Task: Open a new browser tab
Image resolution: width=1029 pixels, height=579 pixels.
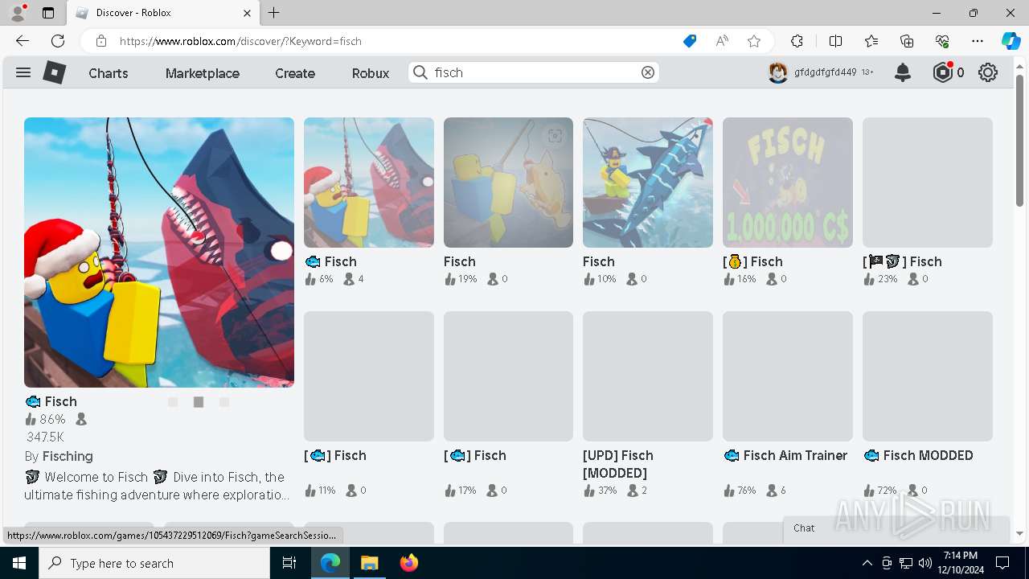Action: click(274, 13)
